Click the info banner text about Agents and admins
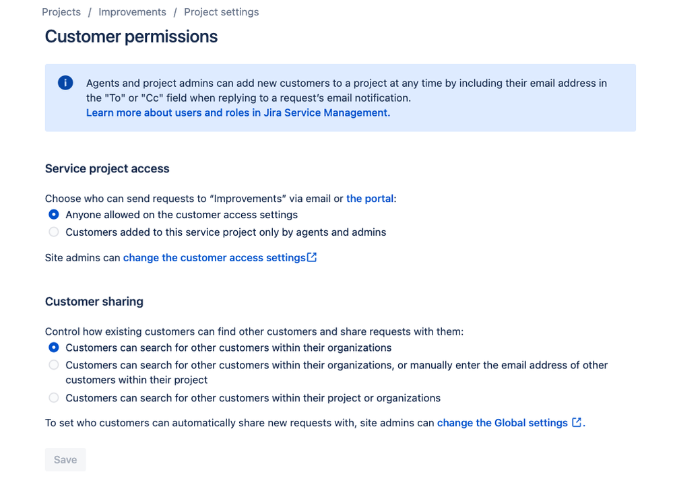 (x=346, y=90)
